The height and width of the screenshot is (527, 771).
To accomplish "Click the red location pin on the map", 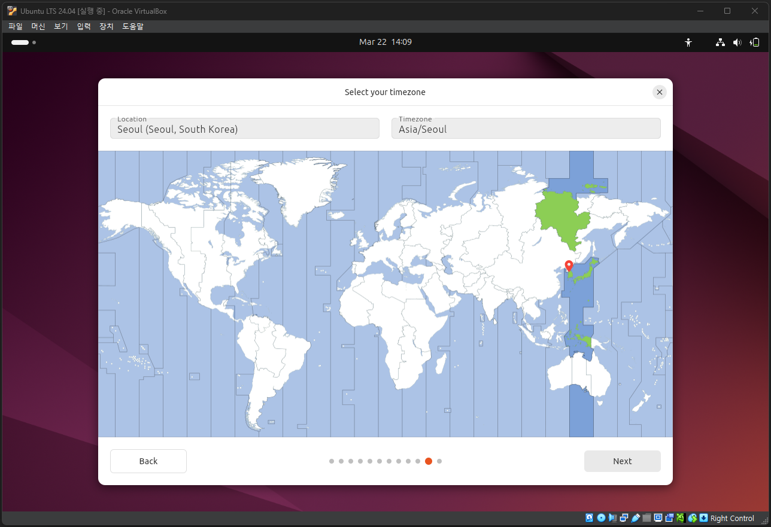I will 569,266.
